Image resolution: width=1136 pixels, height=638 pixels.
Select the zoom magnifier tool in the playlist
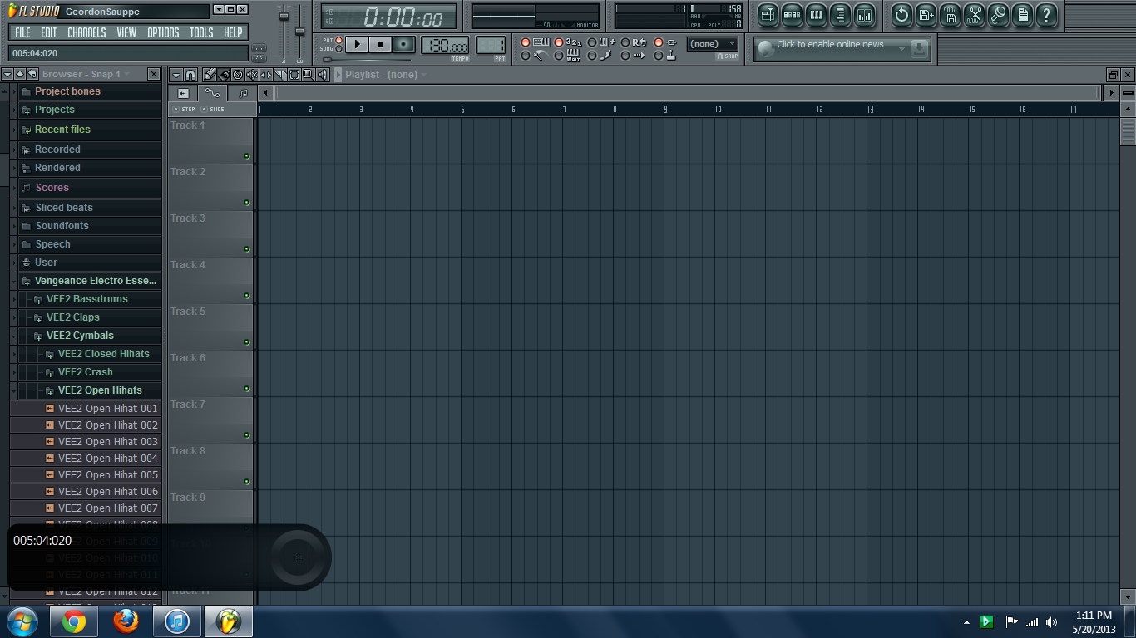pos(308,75)
